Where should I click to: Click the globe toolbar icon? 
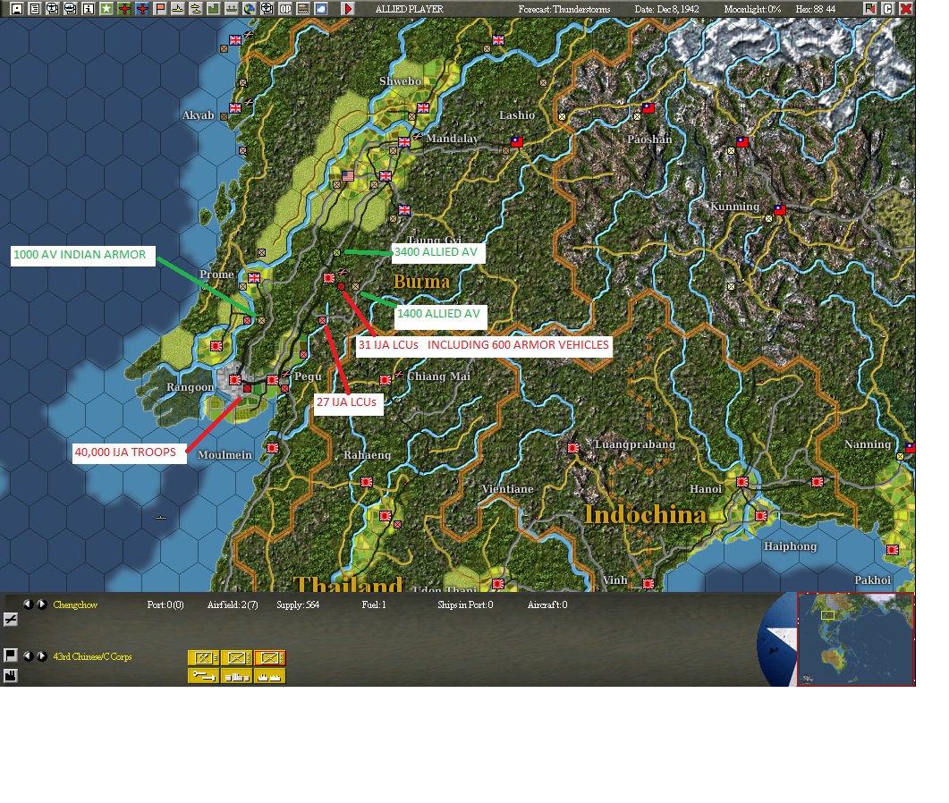[x=249, y=8]
